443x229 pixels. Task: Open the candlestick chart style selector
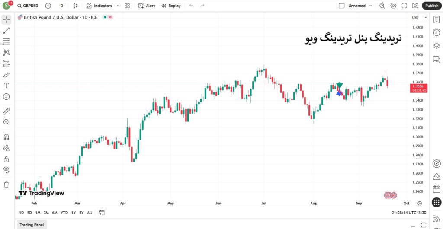click(76, 6)
